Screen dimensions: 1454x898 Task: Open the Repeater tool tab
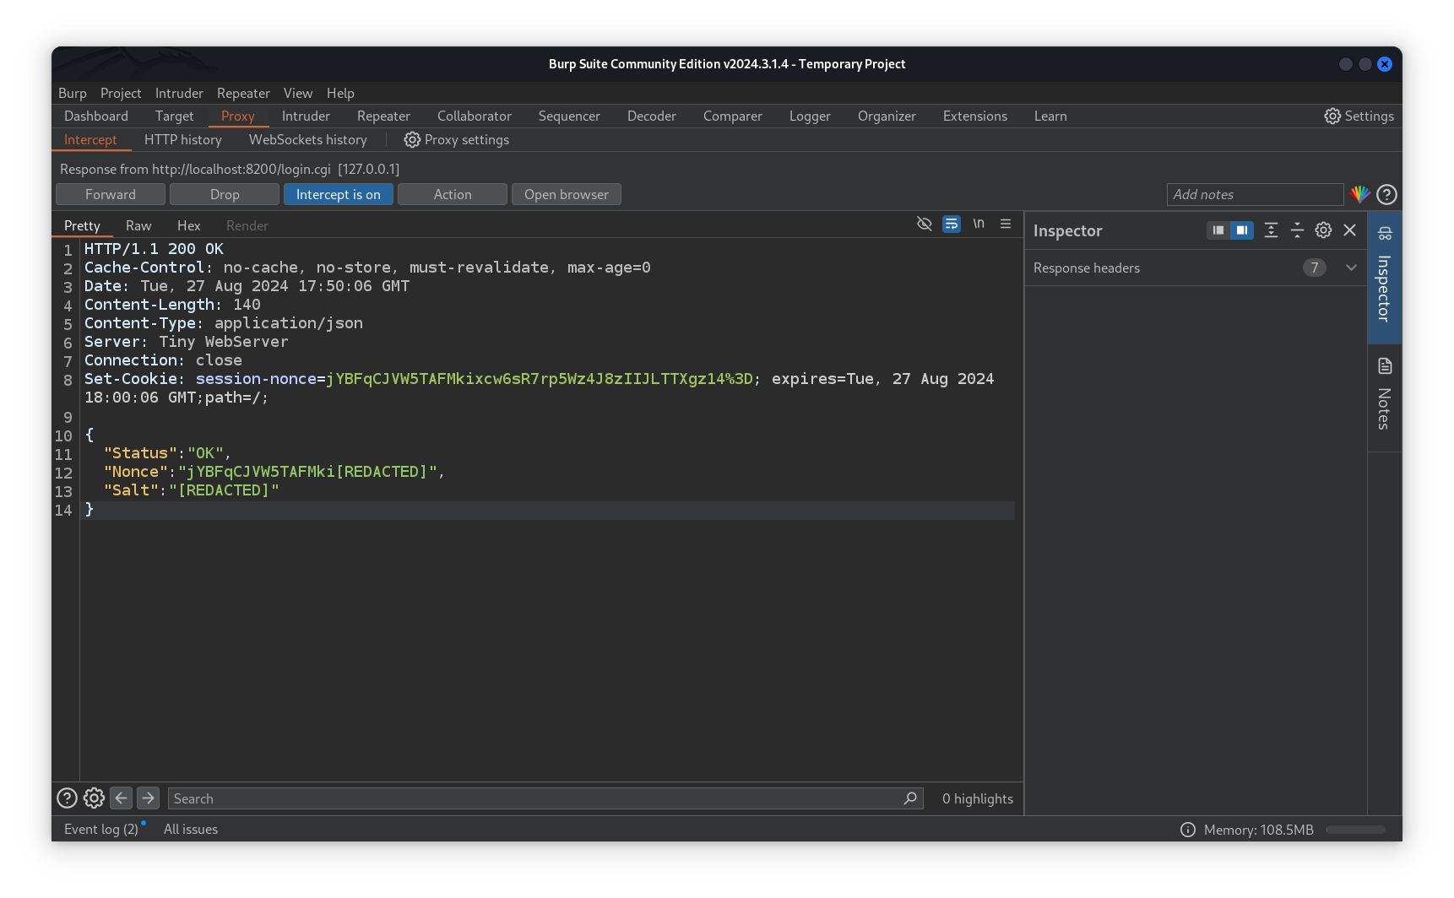click(383, 116)
